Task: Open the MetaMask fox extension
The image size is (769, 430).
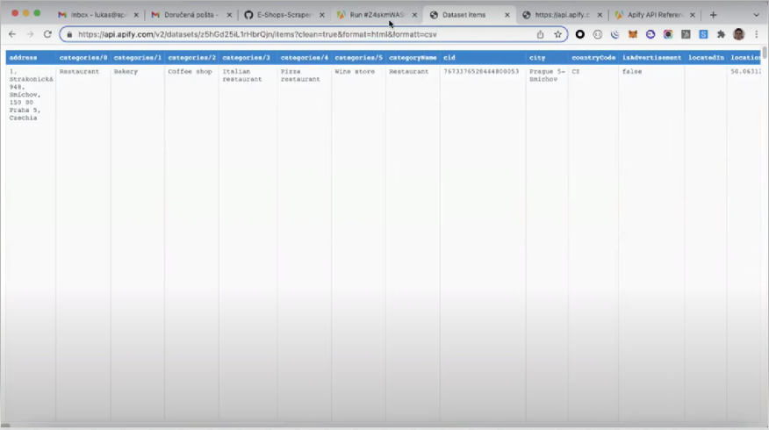Action: (x=633, y=34)
